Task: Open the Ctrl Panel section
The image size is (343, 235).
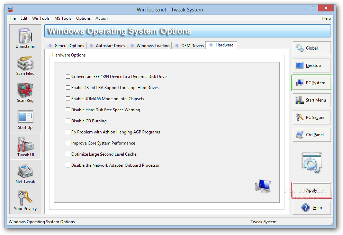Action: pos(312,135)
